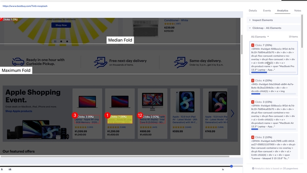Click the $1,299.99 MacBook Pro image
Viewport: 307px width, 173px height.
(120, 102)
